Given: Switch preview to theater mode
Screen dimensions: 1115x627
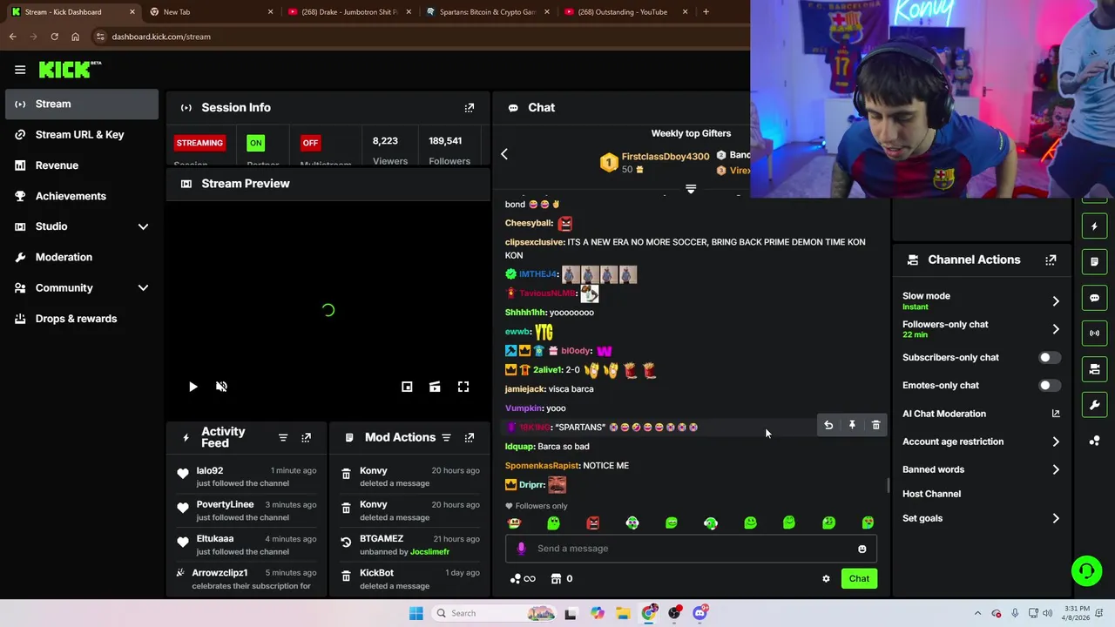Looking at the screenshot, I should click(435, 387).
